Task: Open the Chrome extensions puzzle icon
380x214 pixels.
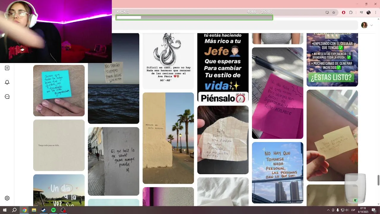Action: tap(351, 12)
